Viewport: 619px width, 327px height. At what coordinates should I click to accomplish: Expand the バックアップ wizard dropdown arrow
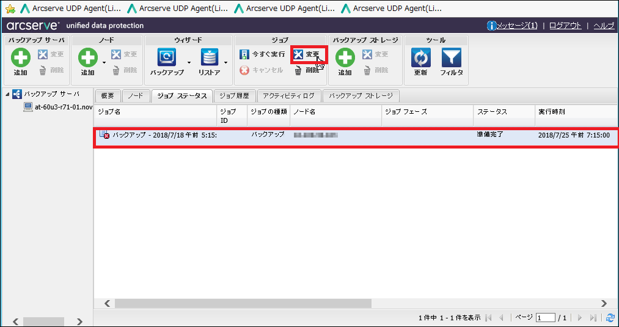coord(189,62)
